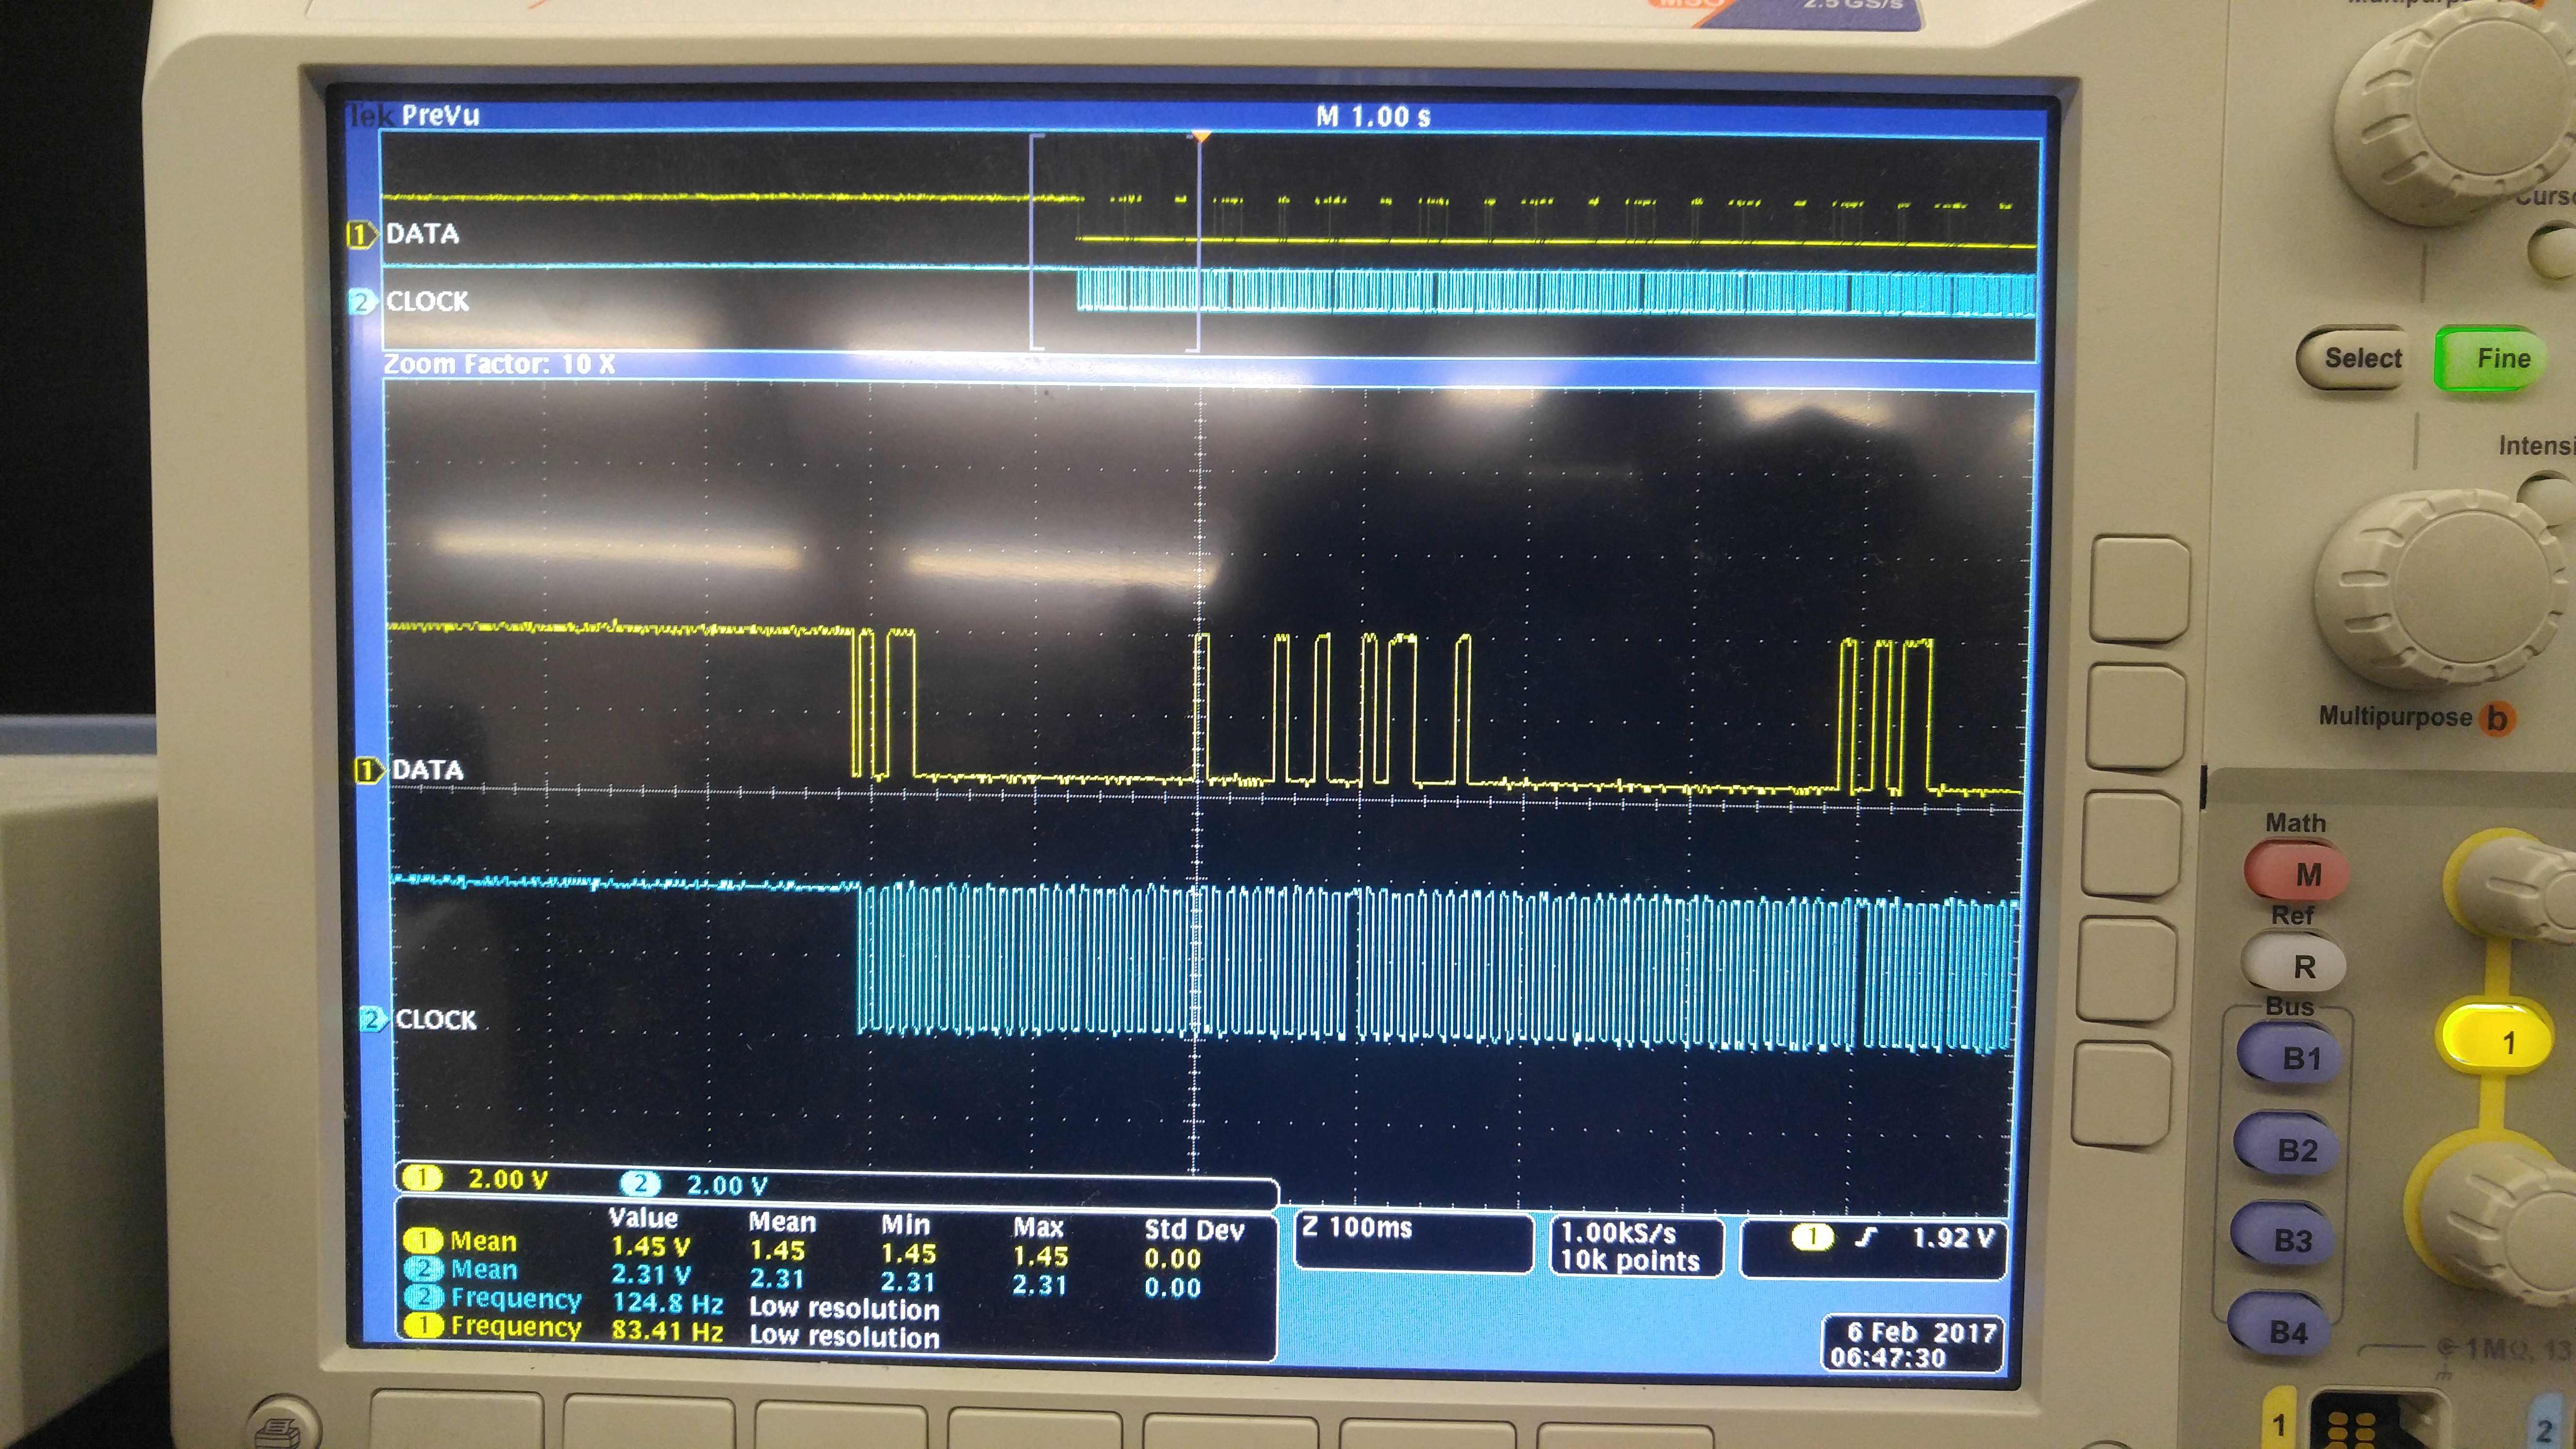Click the orange trigger position marker
This screenshot has width=2576, height=1449.
point(1201,137)
